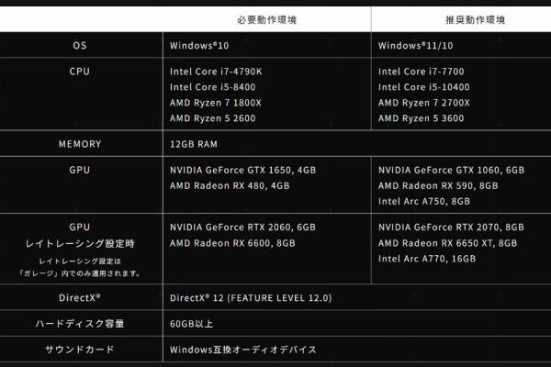The width and height of the screenshot is (551, 367).
Task: Click Windows互換オーディオデバイス value
Action: [243, 350]
